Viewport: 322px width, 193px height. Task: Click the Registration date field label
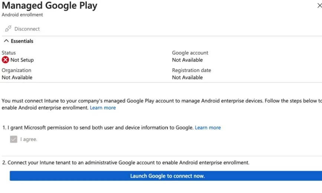(x=191, y=70)
